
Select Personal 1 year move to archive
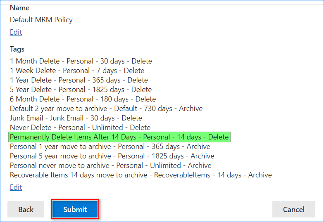coord(110,146)
